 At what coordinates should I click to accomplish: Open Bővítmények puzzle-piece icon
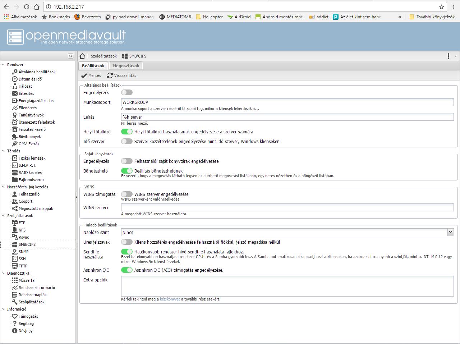pos(15,137)
